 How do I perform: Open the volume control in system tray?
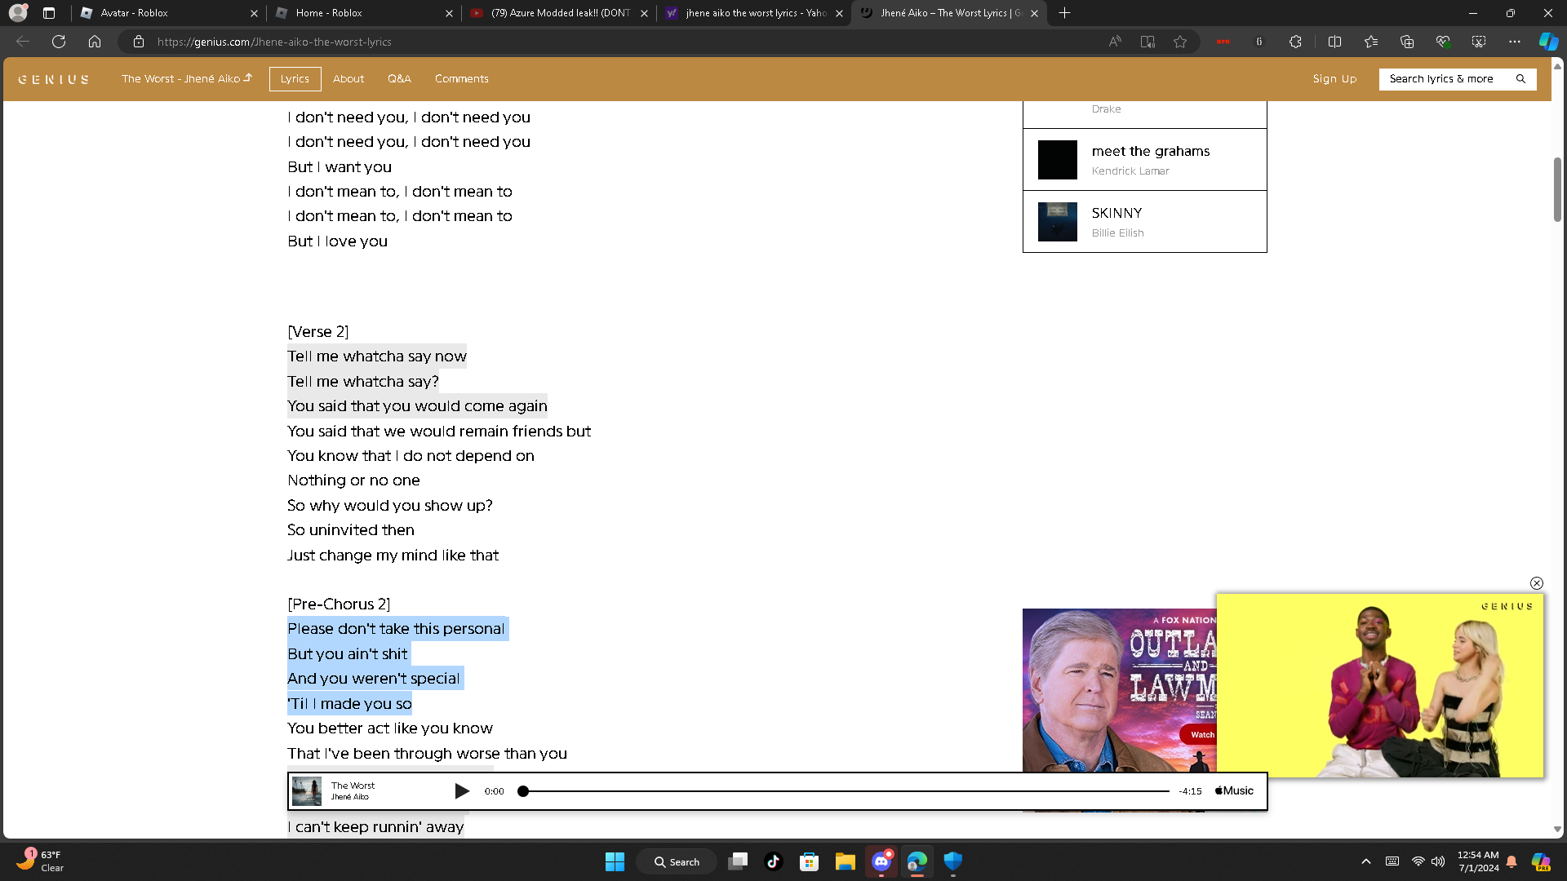(1438, 861)
